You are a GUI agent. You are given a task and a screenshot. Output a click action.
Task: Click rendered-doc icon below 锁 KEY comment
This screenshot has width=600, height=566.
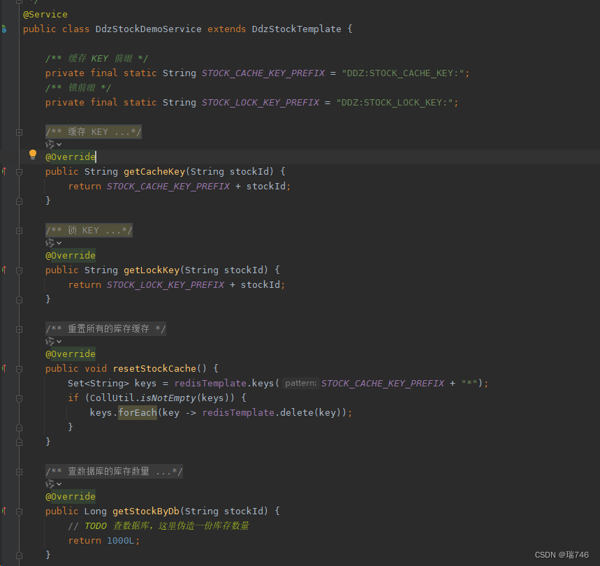pos(51,242)
